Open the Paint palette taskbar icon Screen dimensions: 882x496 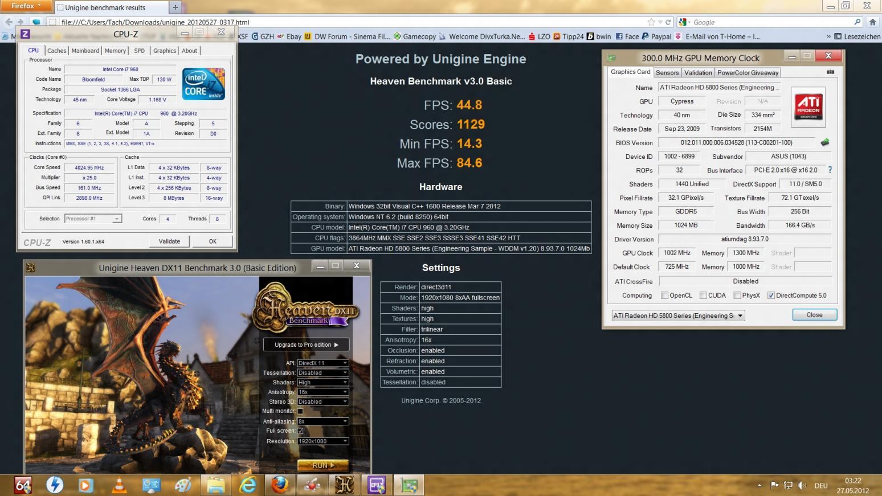183,485
